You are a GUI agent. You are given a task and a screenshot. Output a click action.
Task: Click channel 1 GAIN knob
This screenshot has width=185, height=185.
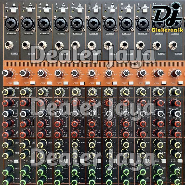(x=8, y=73)
